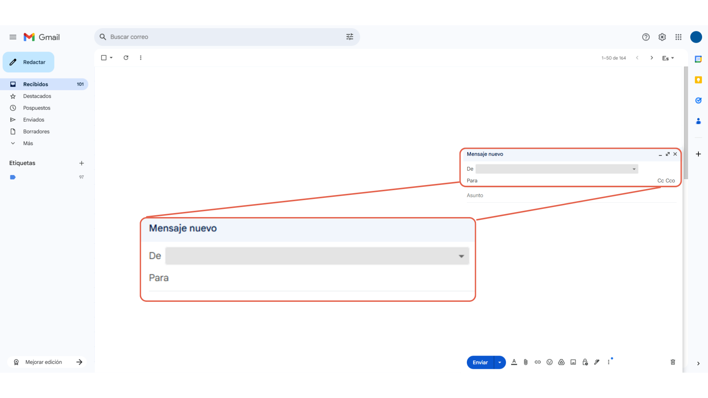708x398 pixels.
Task: Click the Enviar button
Action: [x=480, y=362]
